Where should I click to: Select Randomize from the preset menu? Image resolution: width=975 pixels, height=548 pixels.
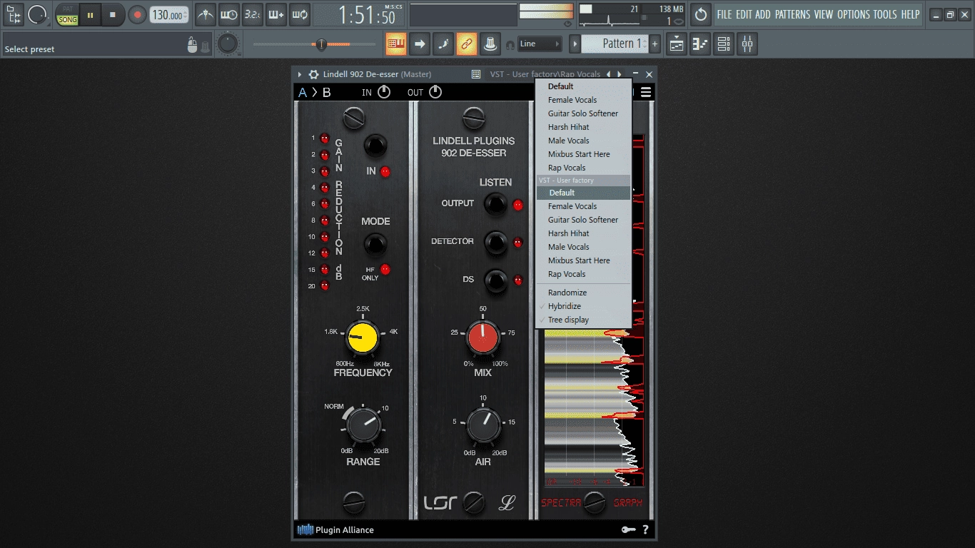click(583, 293)
